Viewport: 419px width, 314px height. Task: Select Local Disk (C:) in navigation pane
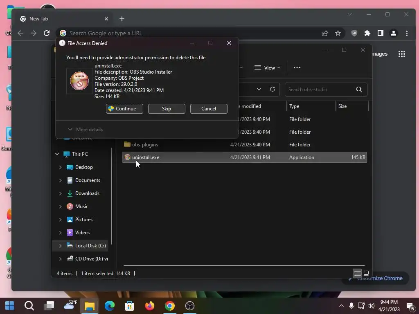[x=80, y=246]
